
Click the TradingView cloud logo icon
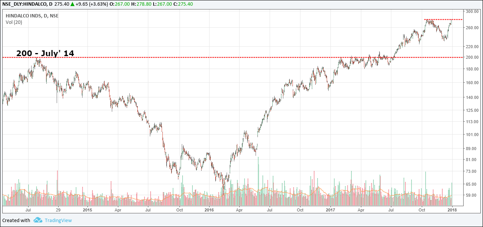(37, 220)
